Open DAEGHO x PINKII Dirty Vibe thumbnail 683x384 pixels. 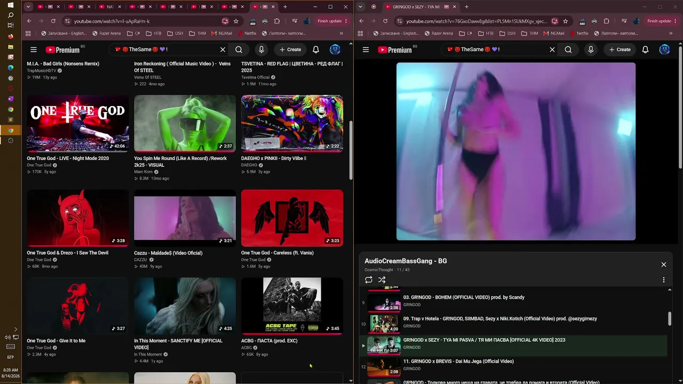pyautogui.click(x=292, y=124)
